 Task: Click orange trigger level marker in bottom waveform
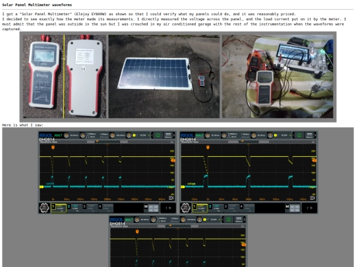(243, 245)
